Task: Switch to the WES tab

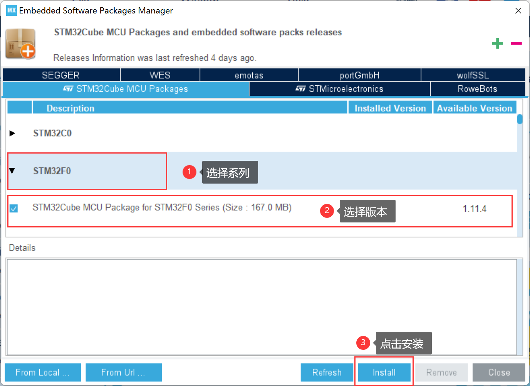Action: [x=160, y=75]
